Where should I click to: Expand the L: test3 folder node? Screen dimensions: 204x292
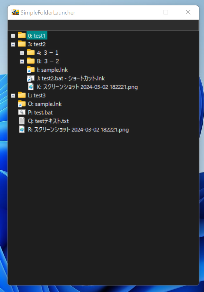(13, 95)
